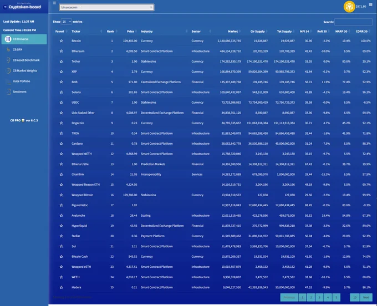Click the Figure Heloc ticker name

[x=80, y=205]
